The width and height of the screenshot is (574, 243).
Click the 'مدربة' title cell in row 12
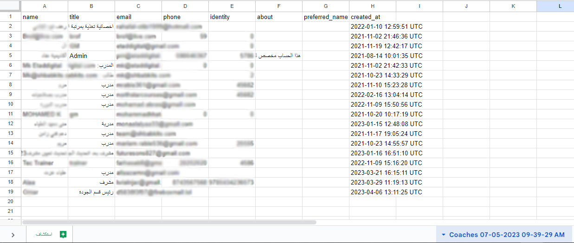pyautogui.click(x=91, y=124)
